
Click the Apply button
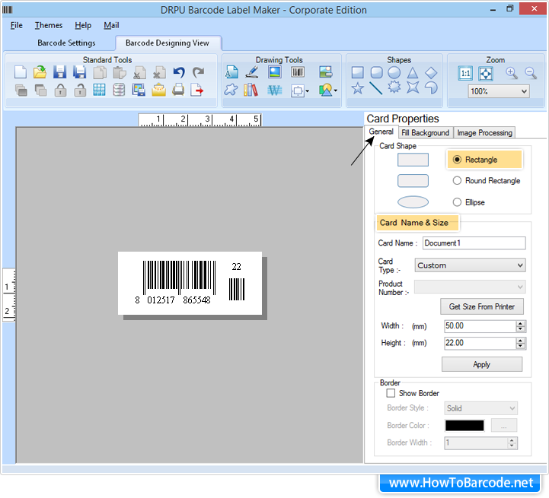(482, 364)
